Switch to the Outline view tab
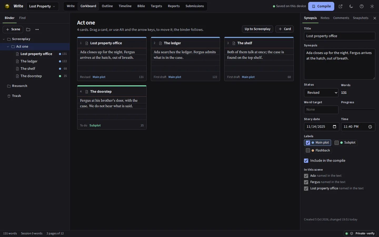Viewport: 379px width, 237px height. tap(107, 6)
